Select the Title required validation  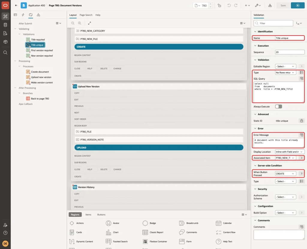[x=38, y=40]
